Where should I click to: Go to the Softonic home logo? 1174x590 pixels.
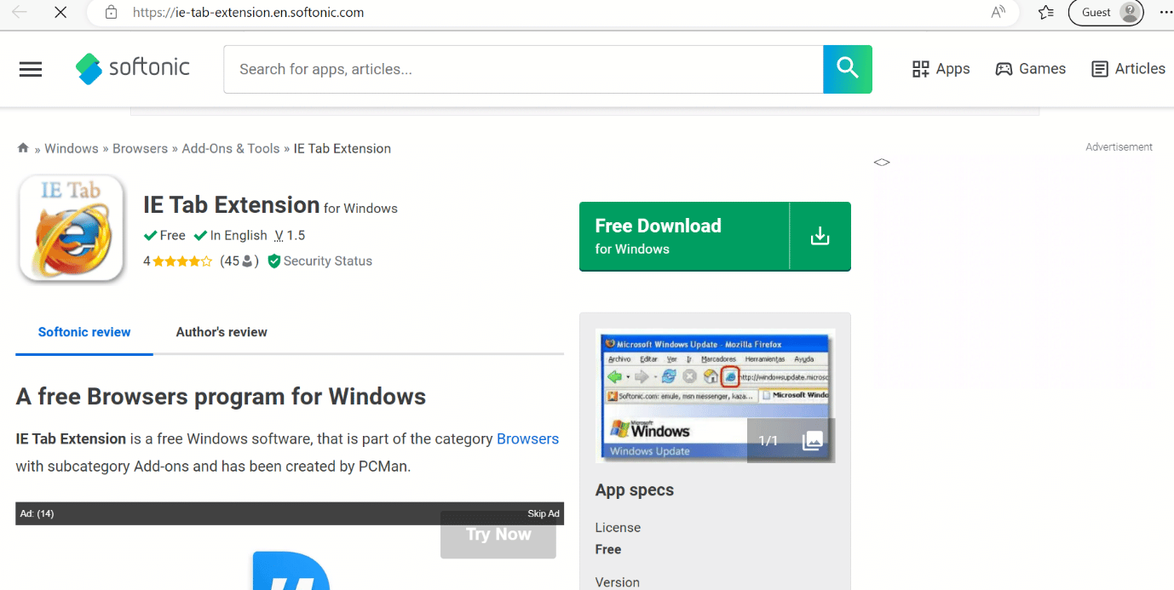(133, 68)
